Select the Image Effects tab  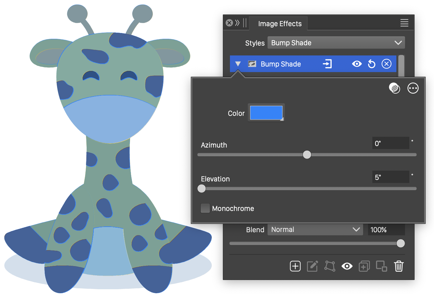(x=280, y=24)
